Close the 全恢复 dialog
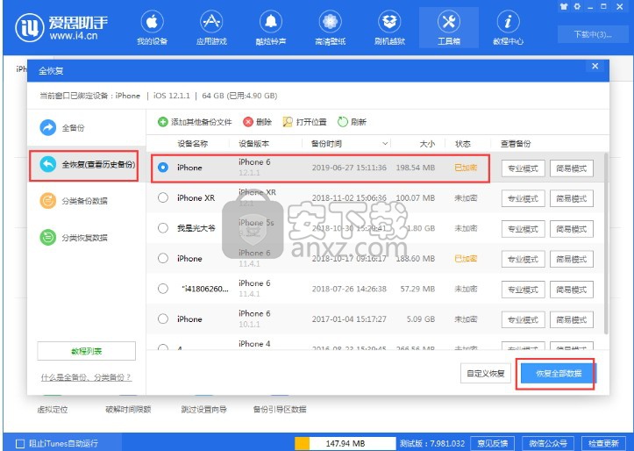Screen dimensions: 634x451 (595, 67)
